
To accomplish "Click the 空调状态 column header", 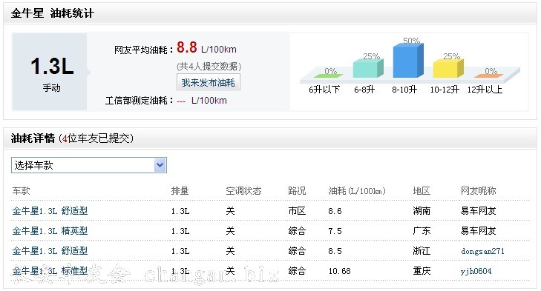I will tap(243, 191).
